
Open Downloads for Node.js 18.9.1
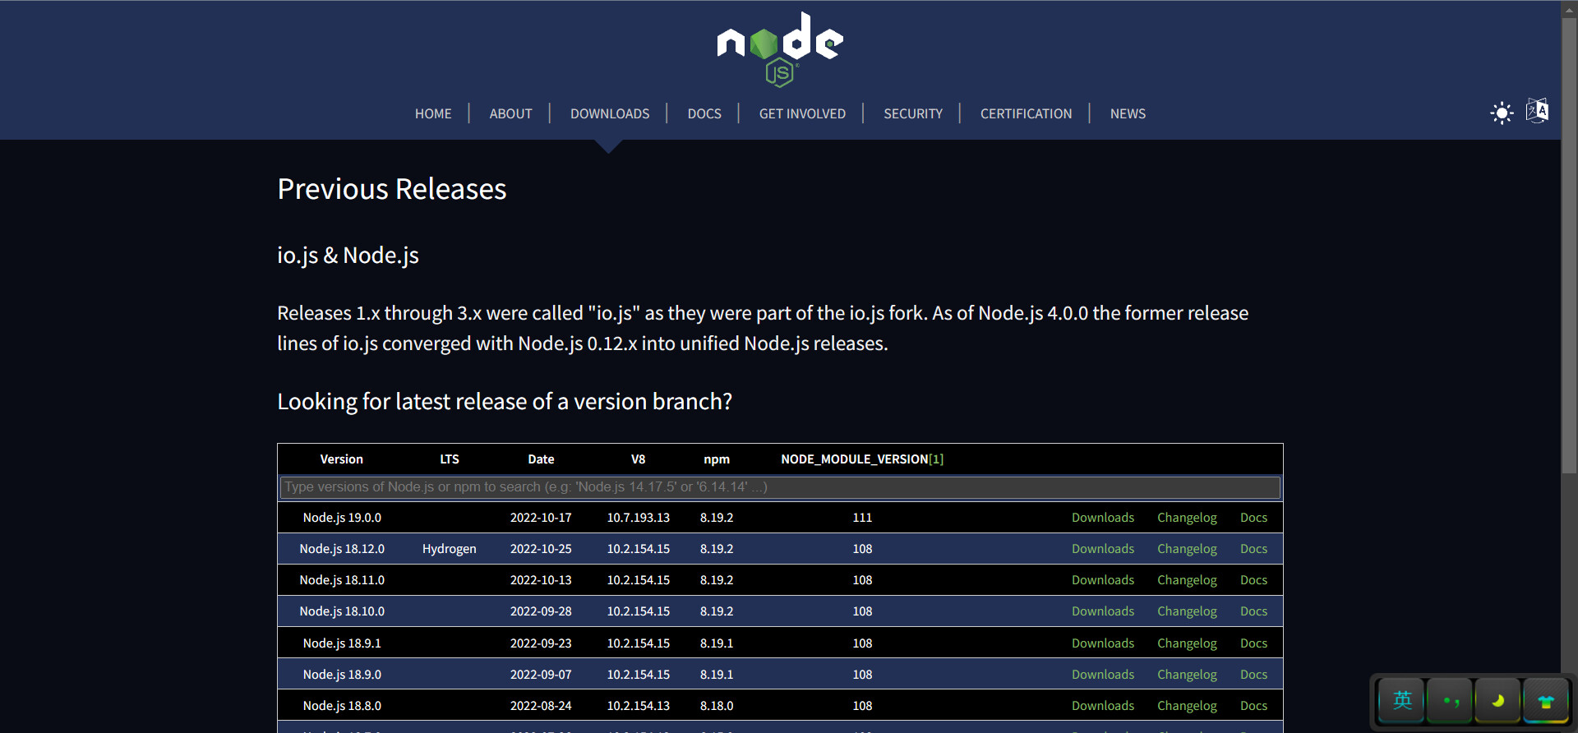(1102, 643)
